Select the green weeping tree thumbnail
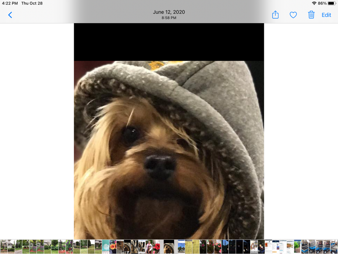 [x=297, y=247]
